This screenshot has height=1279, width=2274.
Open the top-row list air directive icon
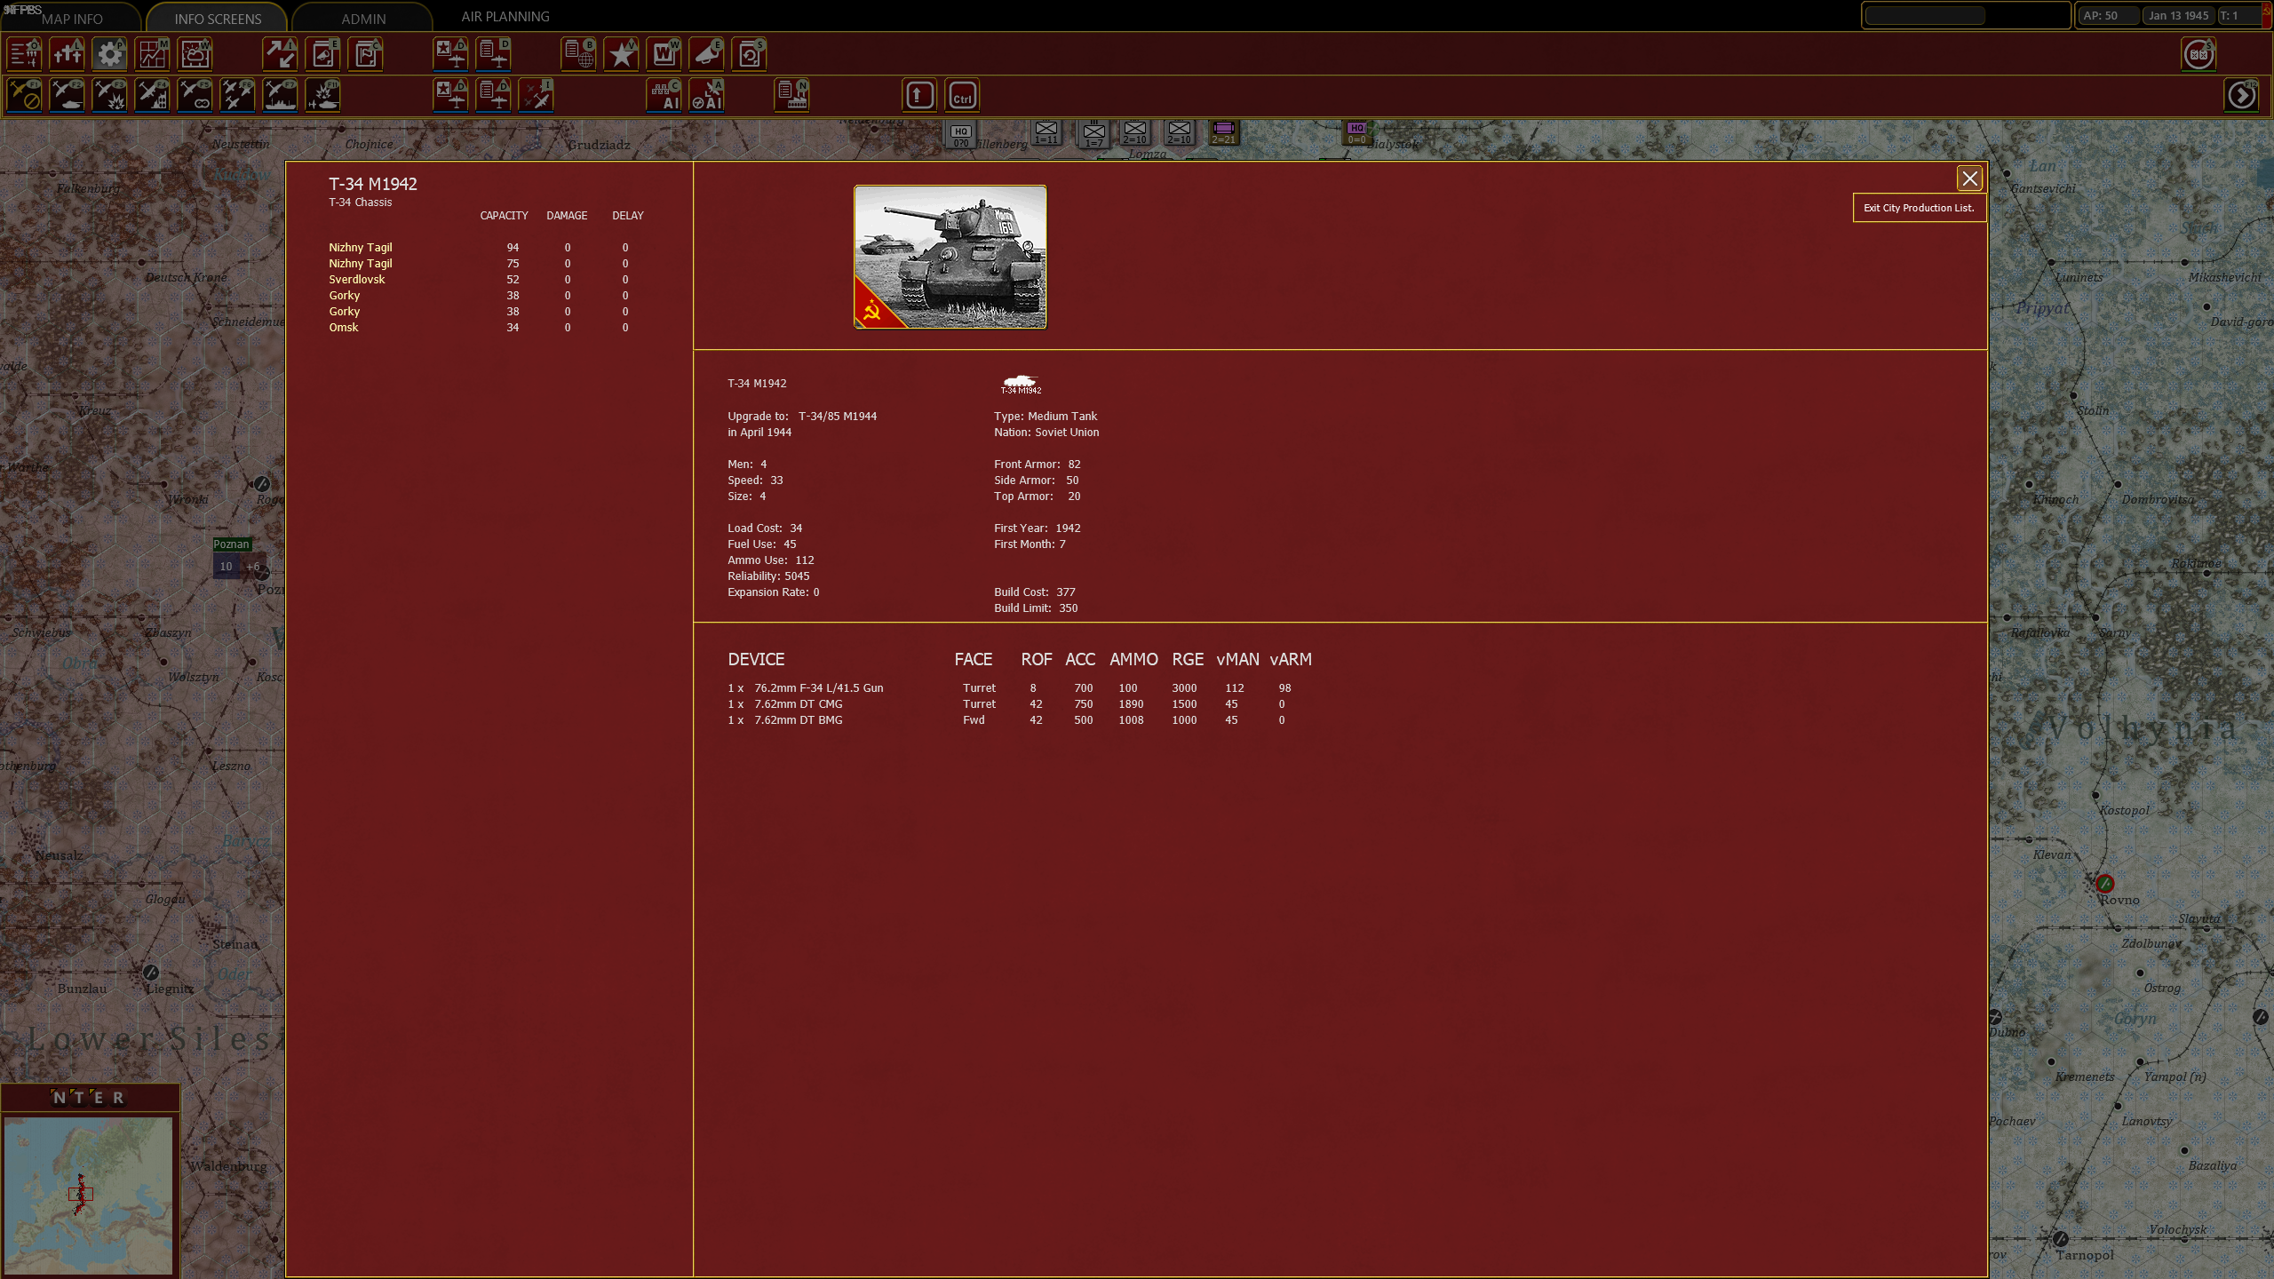493,54
